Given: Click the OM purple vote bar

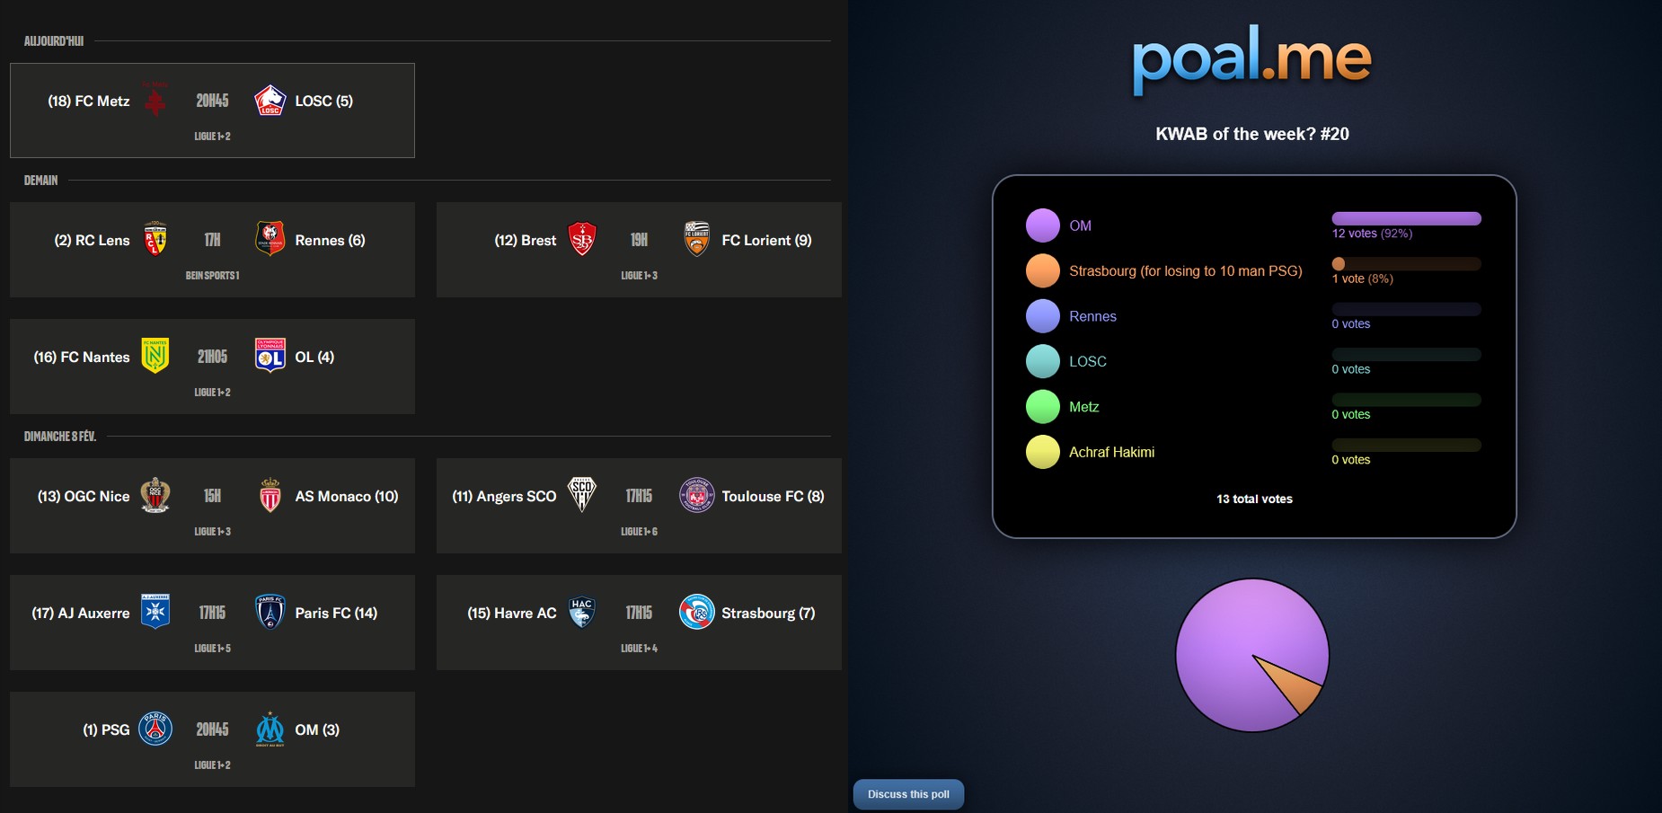Looking at the screenshot, I should [1406, 218].
